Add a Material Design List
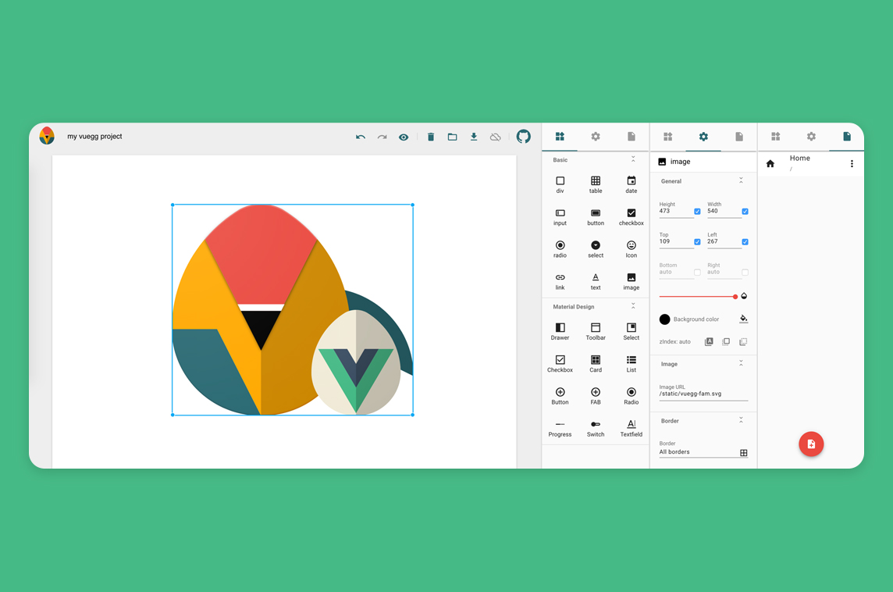The height and width of the screenshot is (592, 893). tap(631, 364)
